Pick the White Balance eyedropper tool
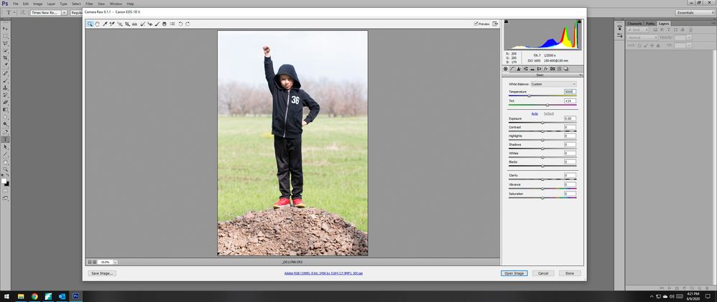 pyautogui.click(x=105, y=24)
